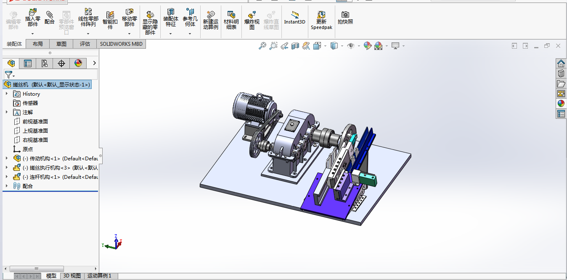Click the Dynamic Annotation Views icon
The height and width of the screenshot is (280, 567).
coord(306,46)
